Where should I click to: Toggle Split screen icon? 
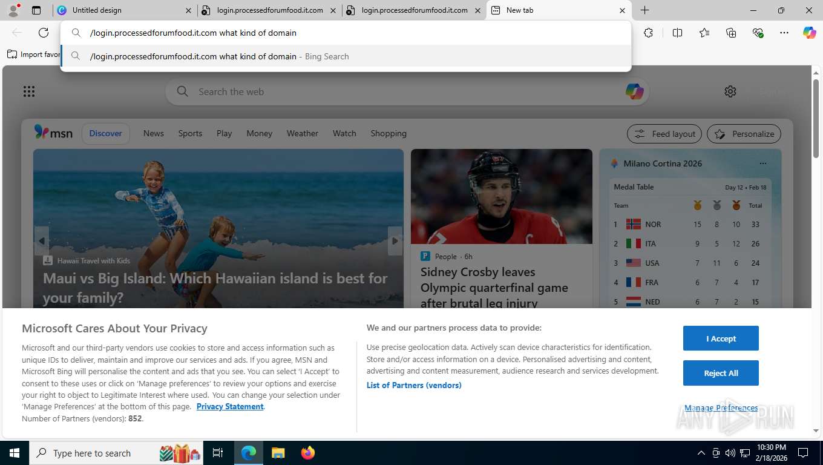point(677,33)
